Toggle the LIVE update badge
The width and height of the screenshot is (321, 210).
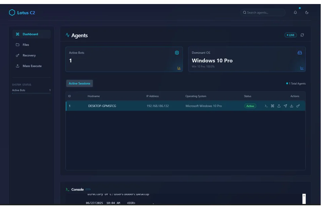coord(290,35)
